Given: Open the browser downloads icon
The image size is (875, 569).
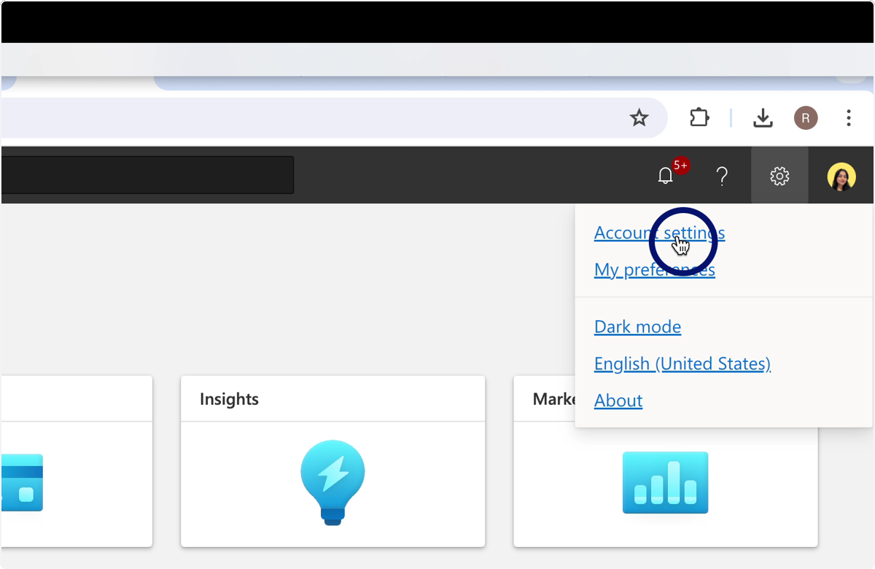Looking at the screenshot, I should pos(763,117).
